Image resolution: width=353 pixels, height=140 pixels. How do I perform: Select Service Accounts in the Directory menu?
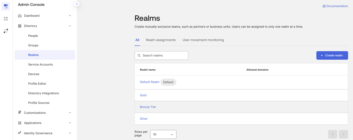coord(40,64)
